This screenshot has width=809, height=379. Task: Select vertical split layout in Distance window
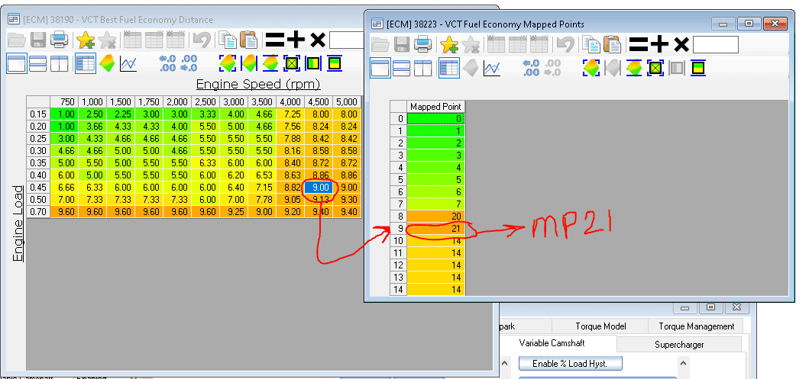tap(60, 64)
